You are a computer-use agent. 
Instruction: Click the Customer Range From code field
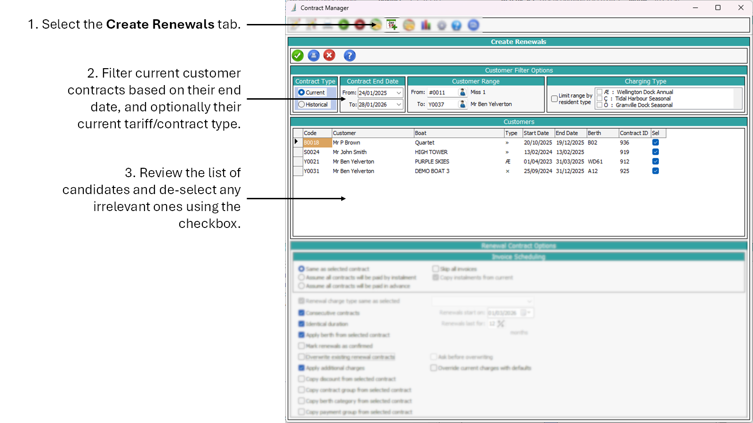pyautogui.click(x=442, y=93)
